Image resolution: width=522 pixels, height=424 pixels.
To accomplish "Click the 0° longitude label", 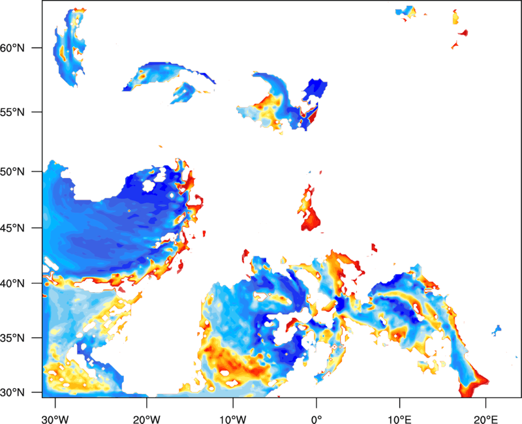I will (316, 419).
